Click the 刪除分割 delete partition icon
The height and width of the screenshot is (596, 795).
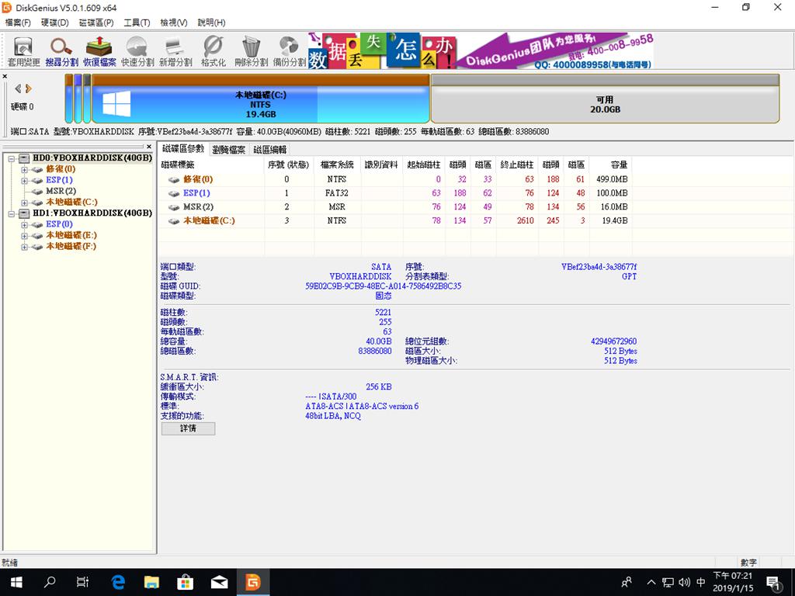pyautogui.click(x=251, y=52)
